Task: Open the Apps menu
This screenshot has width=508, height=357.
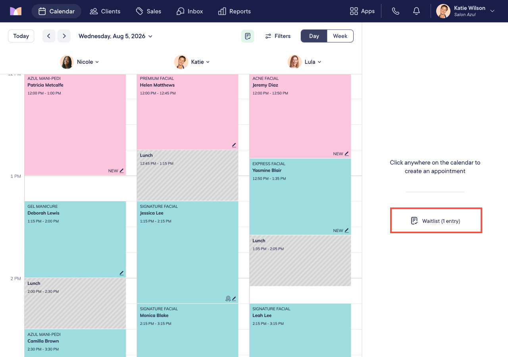Action: [362, 11]
